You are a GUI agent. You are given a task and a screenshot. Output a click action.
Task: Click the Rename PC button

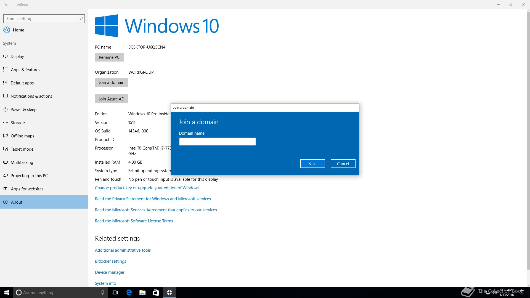click(x=109, y=57)
